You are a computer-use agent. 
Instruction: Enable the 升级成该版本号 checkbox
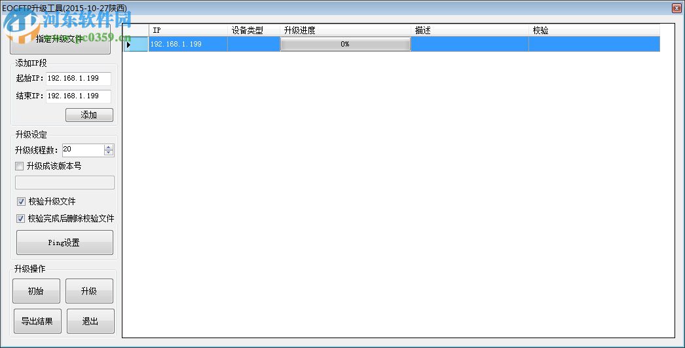point(19,166)
